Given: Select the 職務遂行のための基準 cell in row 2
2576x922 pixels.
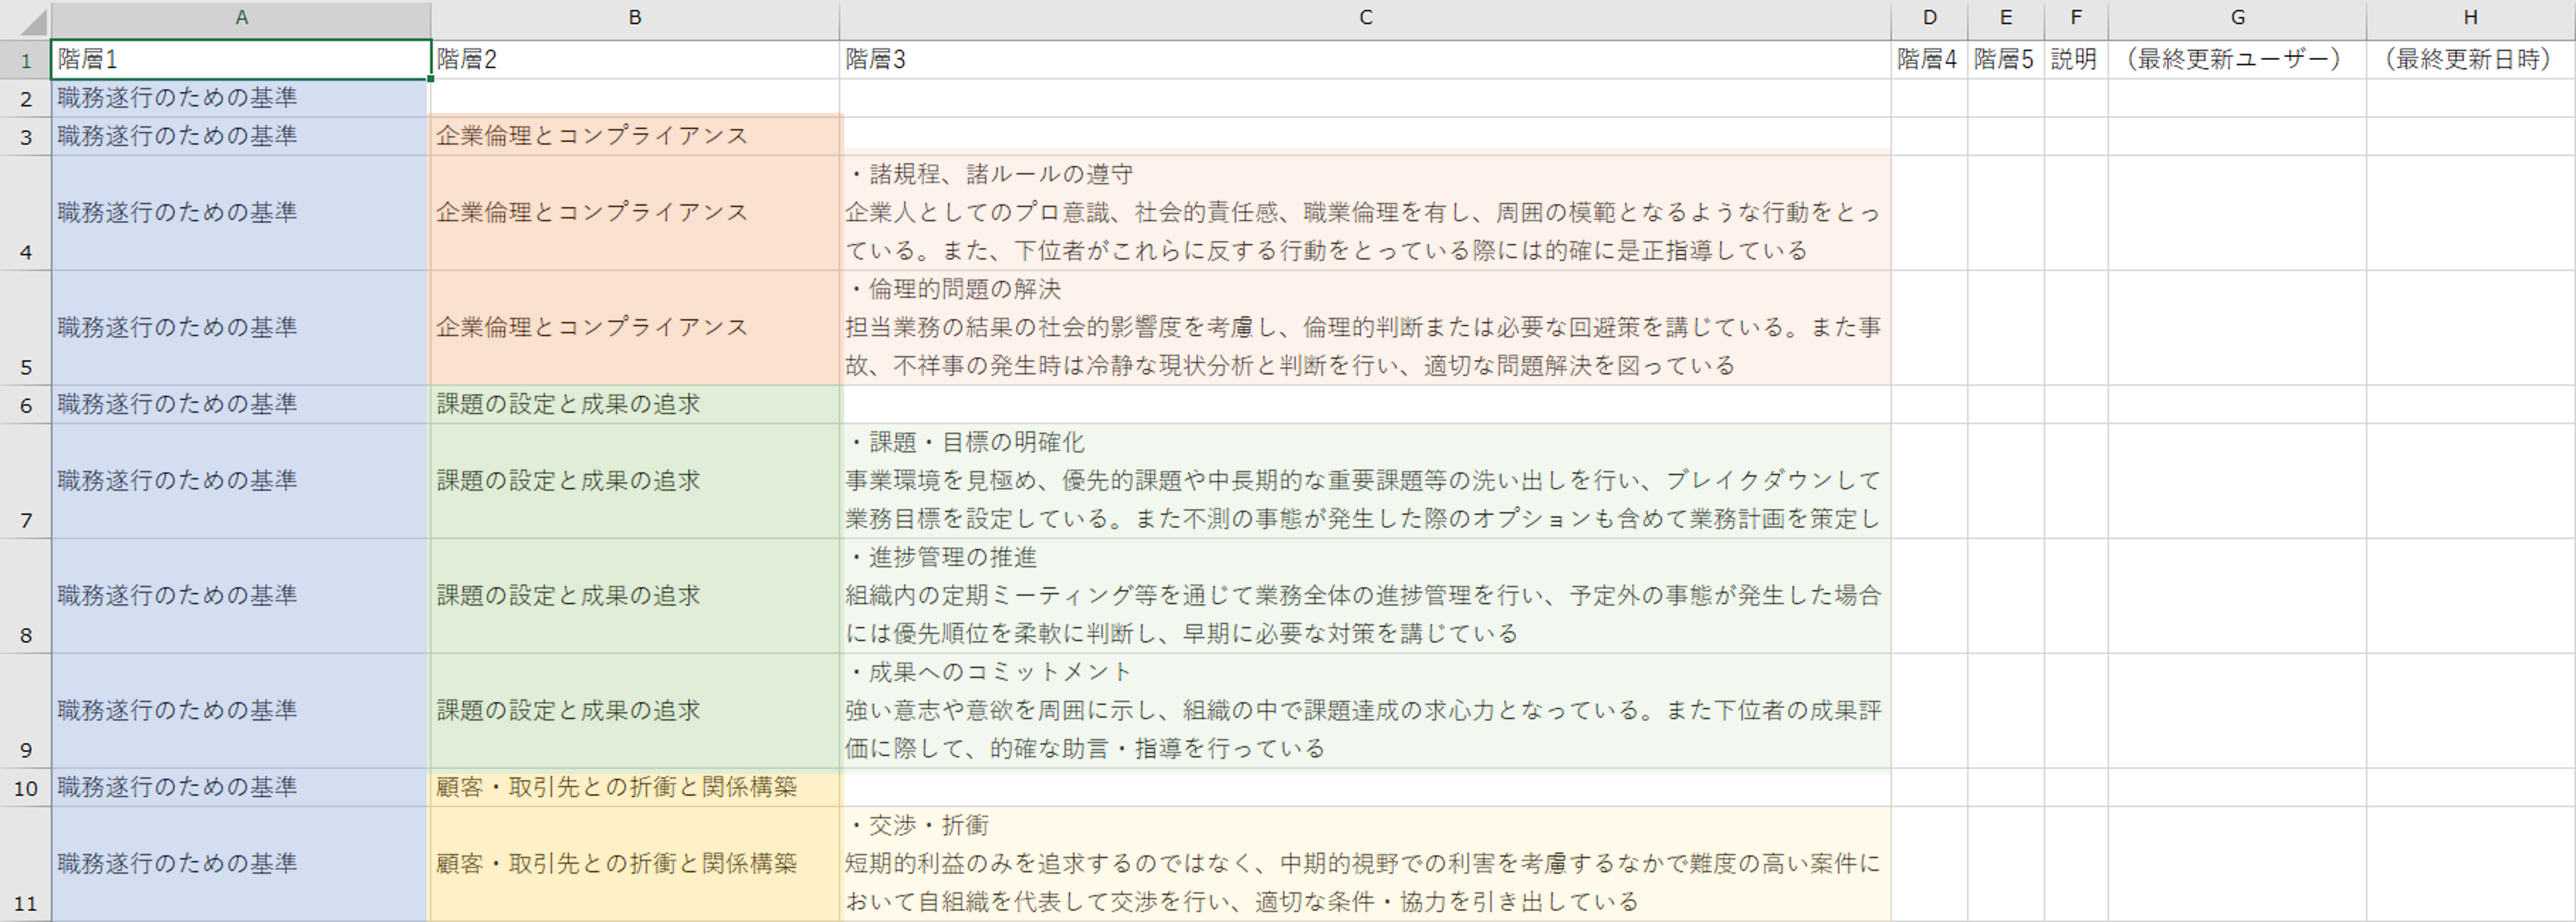Looking at the screenshot, I should click(x=240, y=98).
